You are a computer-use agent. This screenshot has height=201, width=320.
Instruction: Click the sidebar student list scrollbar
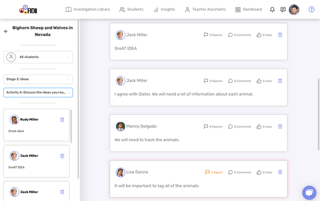point(71,126)
